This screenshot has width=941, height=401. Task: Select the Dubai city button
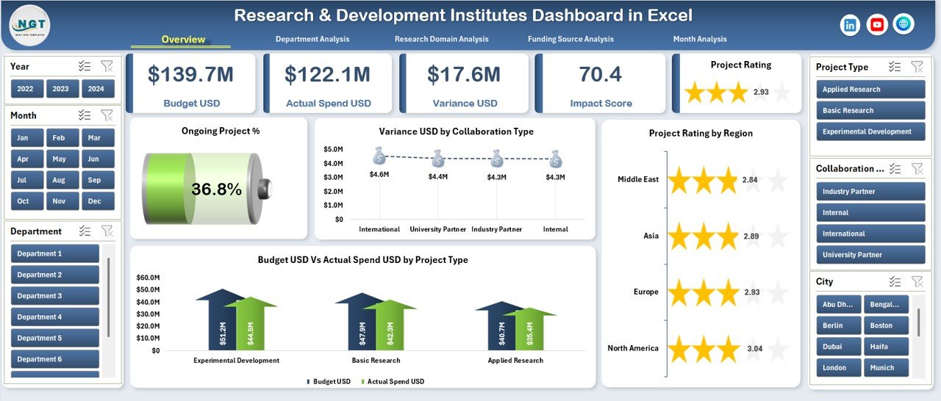click(x=837, y=347)
